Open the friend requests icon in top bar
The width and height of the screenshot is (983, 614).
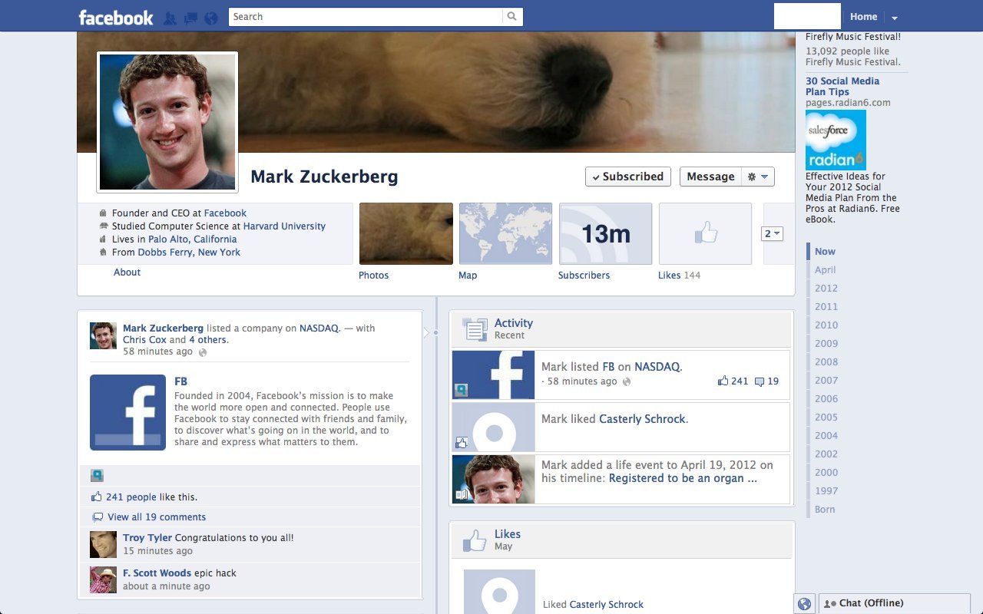[x=170, y=17]
